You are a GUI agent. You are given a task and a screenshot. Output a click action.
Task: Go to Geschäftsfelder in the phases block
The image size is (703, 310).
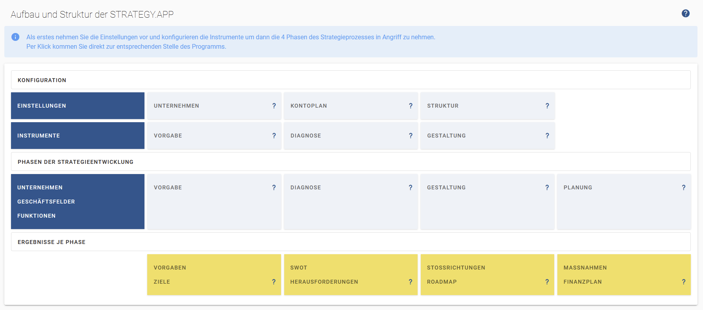pos(46,202)
